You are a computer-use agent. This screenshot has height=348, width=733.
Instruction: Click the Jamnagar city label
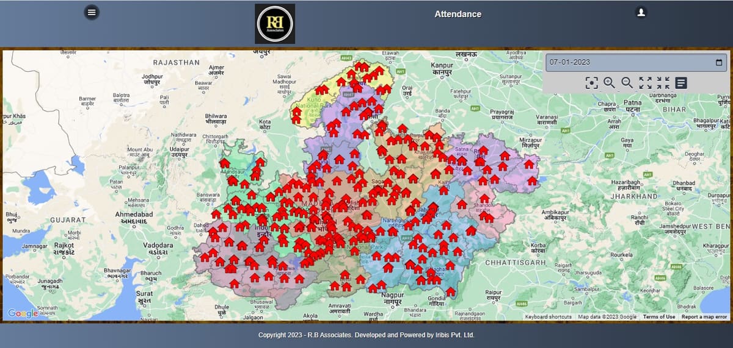[x=34, y=246]
